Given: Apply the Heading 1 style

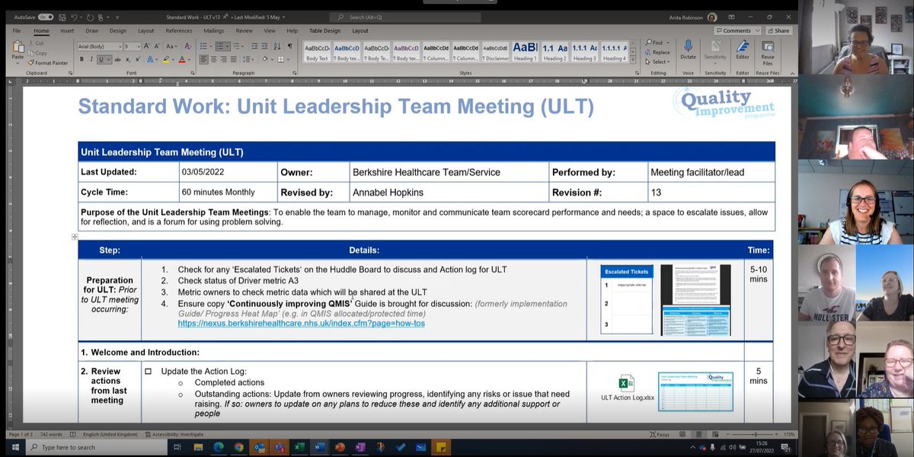Looking at the screenshot, I should pyautogui.click(x=524, y=51).
